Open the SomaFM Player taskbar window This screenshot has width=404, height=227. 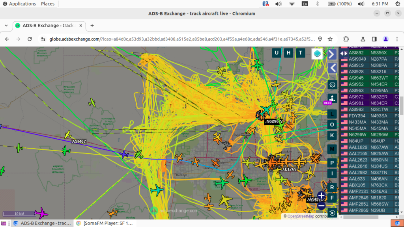(x=105, y=223)
